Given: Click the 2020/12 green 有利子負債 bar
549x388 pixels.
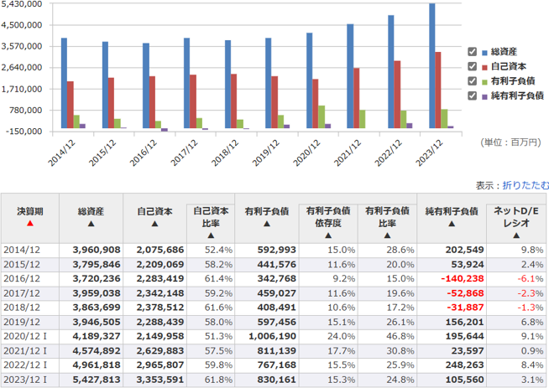Looking at the screenshot, I should [322, 116].
